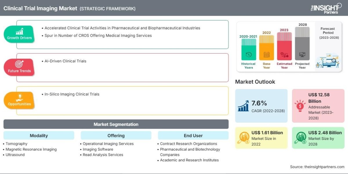Click the In-Silico Imaging Clinical Trials bullet
348x174 pixels.
click(72, 94)
